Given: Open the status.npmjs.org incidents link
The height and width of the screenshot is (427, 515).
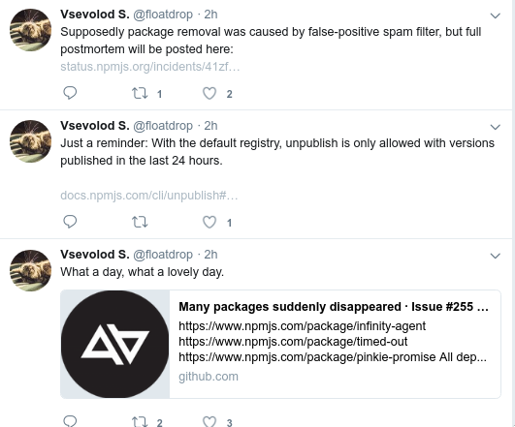Looking at the screenshot, I should pos(150,67).
